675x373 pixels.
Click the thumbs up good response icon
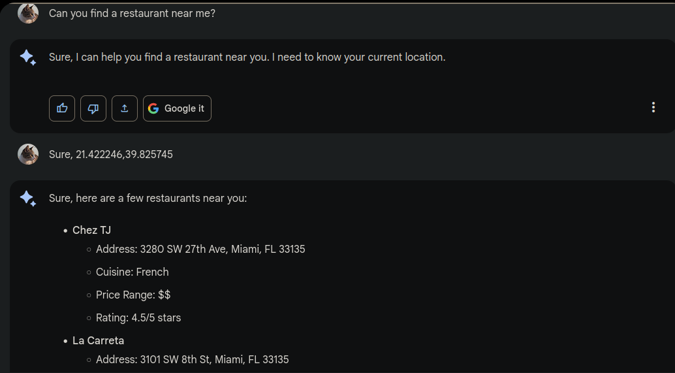tap(62, 108)
